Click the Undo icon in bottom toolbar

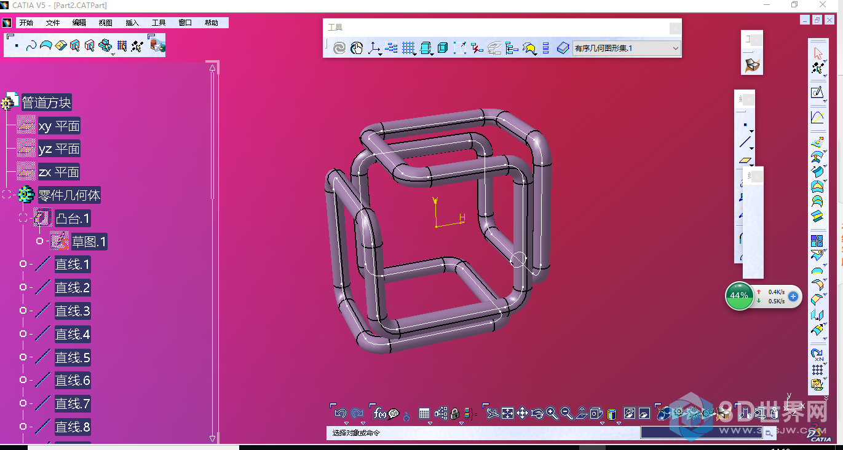click(341, 414)
